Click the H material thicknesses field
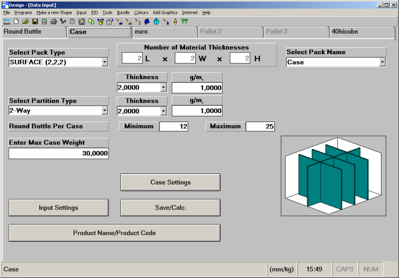 pos(240,58)
